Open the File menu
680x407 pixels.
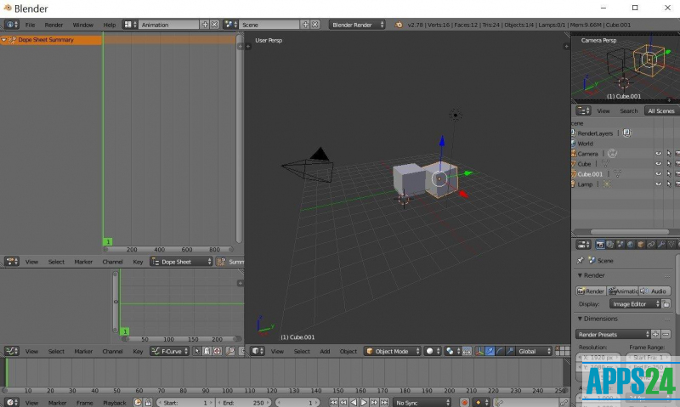point(30,25)
